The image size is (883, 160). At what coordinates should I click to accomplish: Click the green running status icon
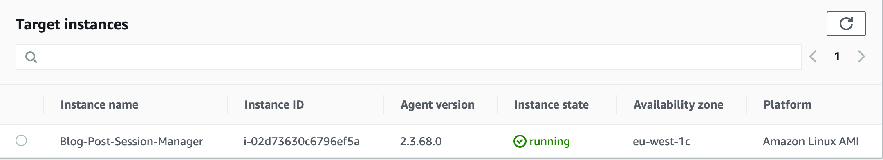pos(520,141)
